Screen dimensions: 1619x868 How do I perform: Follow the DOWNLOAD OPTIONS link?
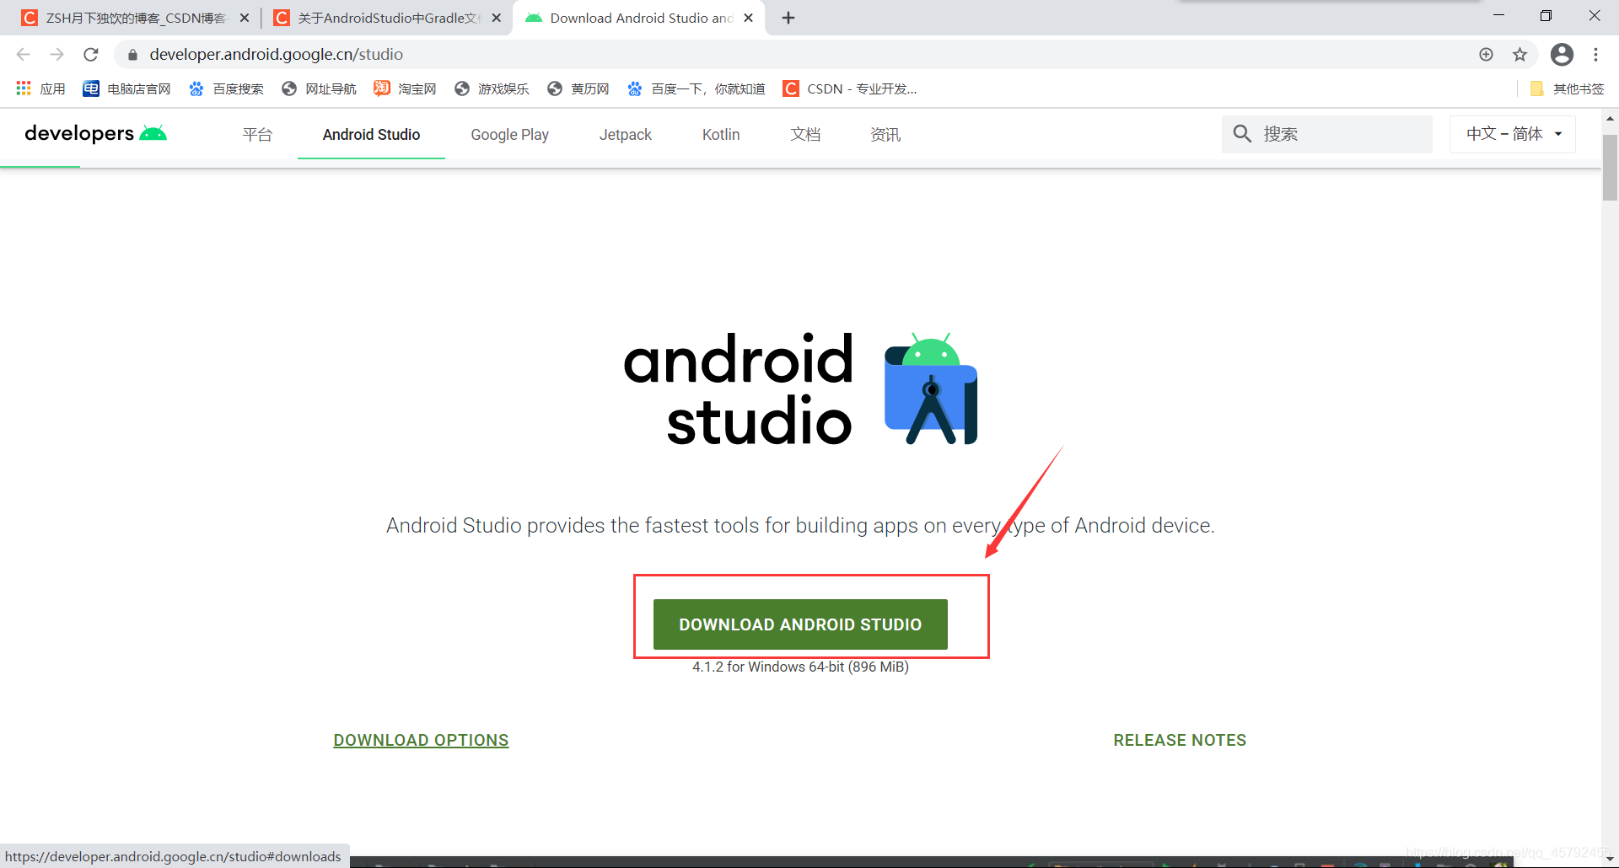coord(421,740)
